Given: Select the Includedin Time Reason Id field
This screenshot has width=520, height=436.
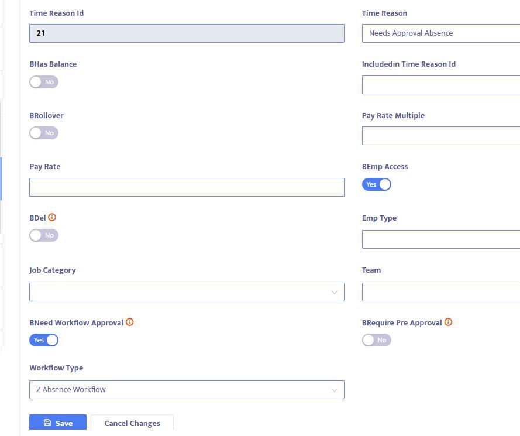Looking at the screenshot, I should (440, 85).
